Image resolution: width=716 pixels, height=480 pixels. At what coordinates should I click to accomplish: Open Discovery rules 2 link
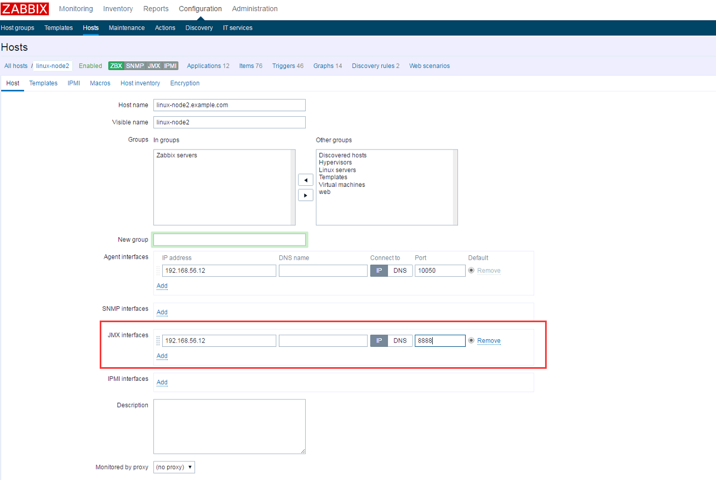coord(375,66)
